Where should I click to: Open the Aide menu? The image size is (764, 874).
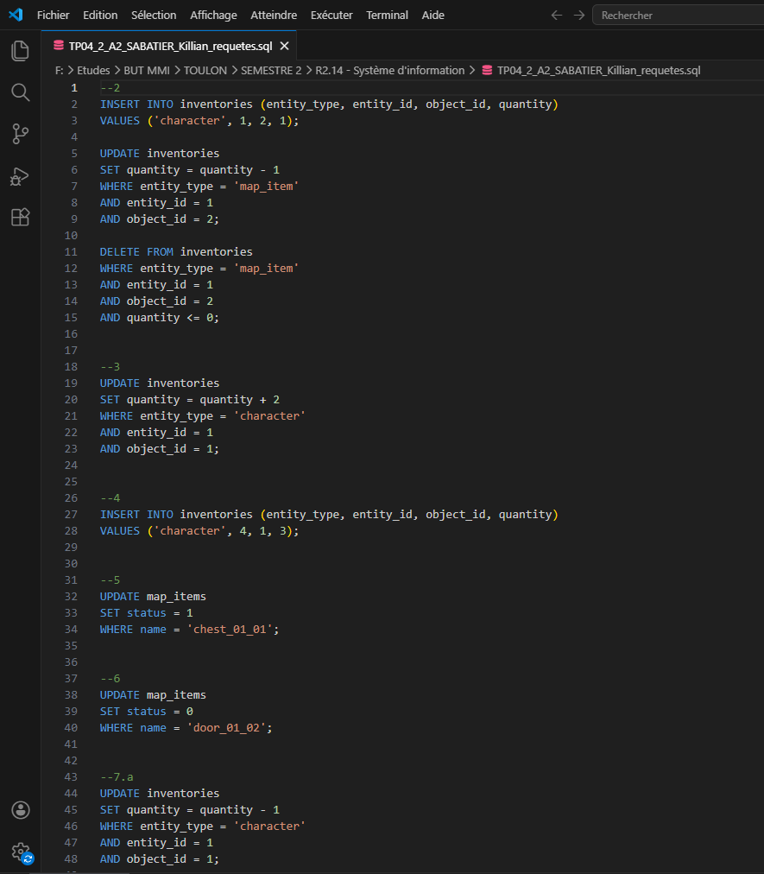point(433,15)
